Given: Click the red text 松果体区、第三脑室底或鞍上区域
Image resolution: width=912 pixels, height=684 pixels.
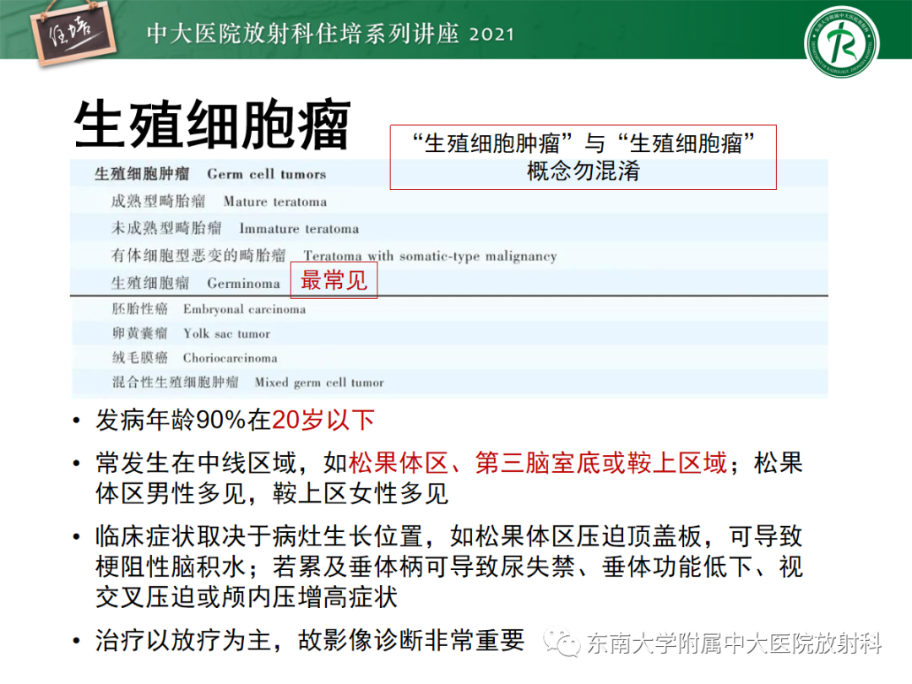Looking at the screenshot, I should coord(538,463).
